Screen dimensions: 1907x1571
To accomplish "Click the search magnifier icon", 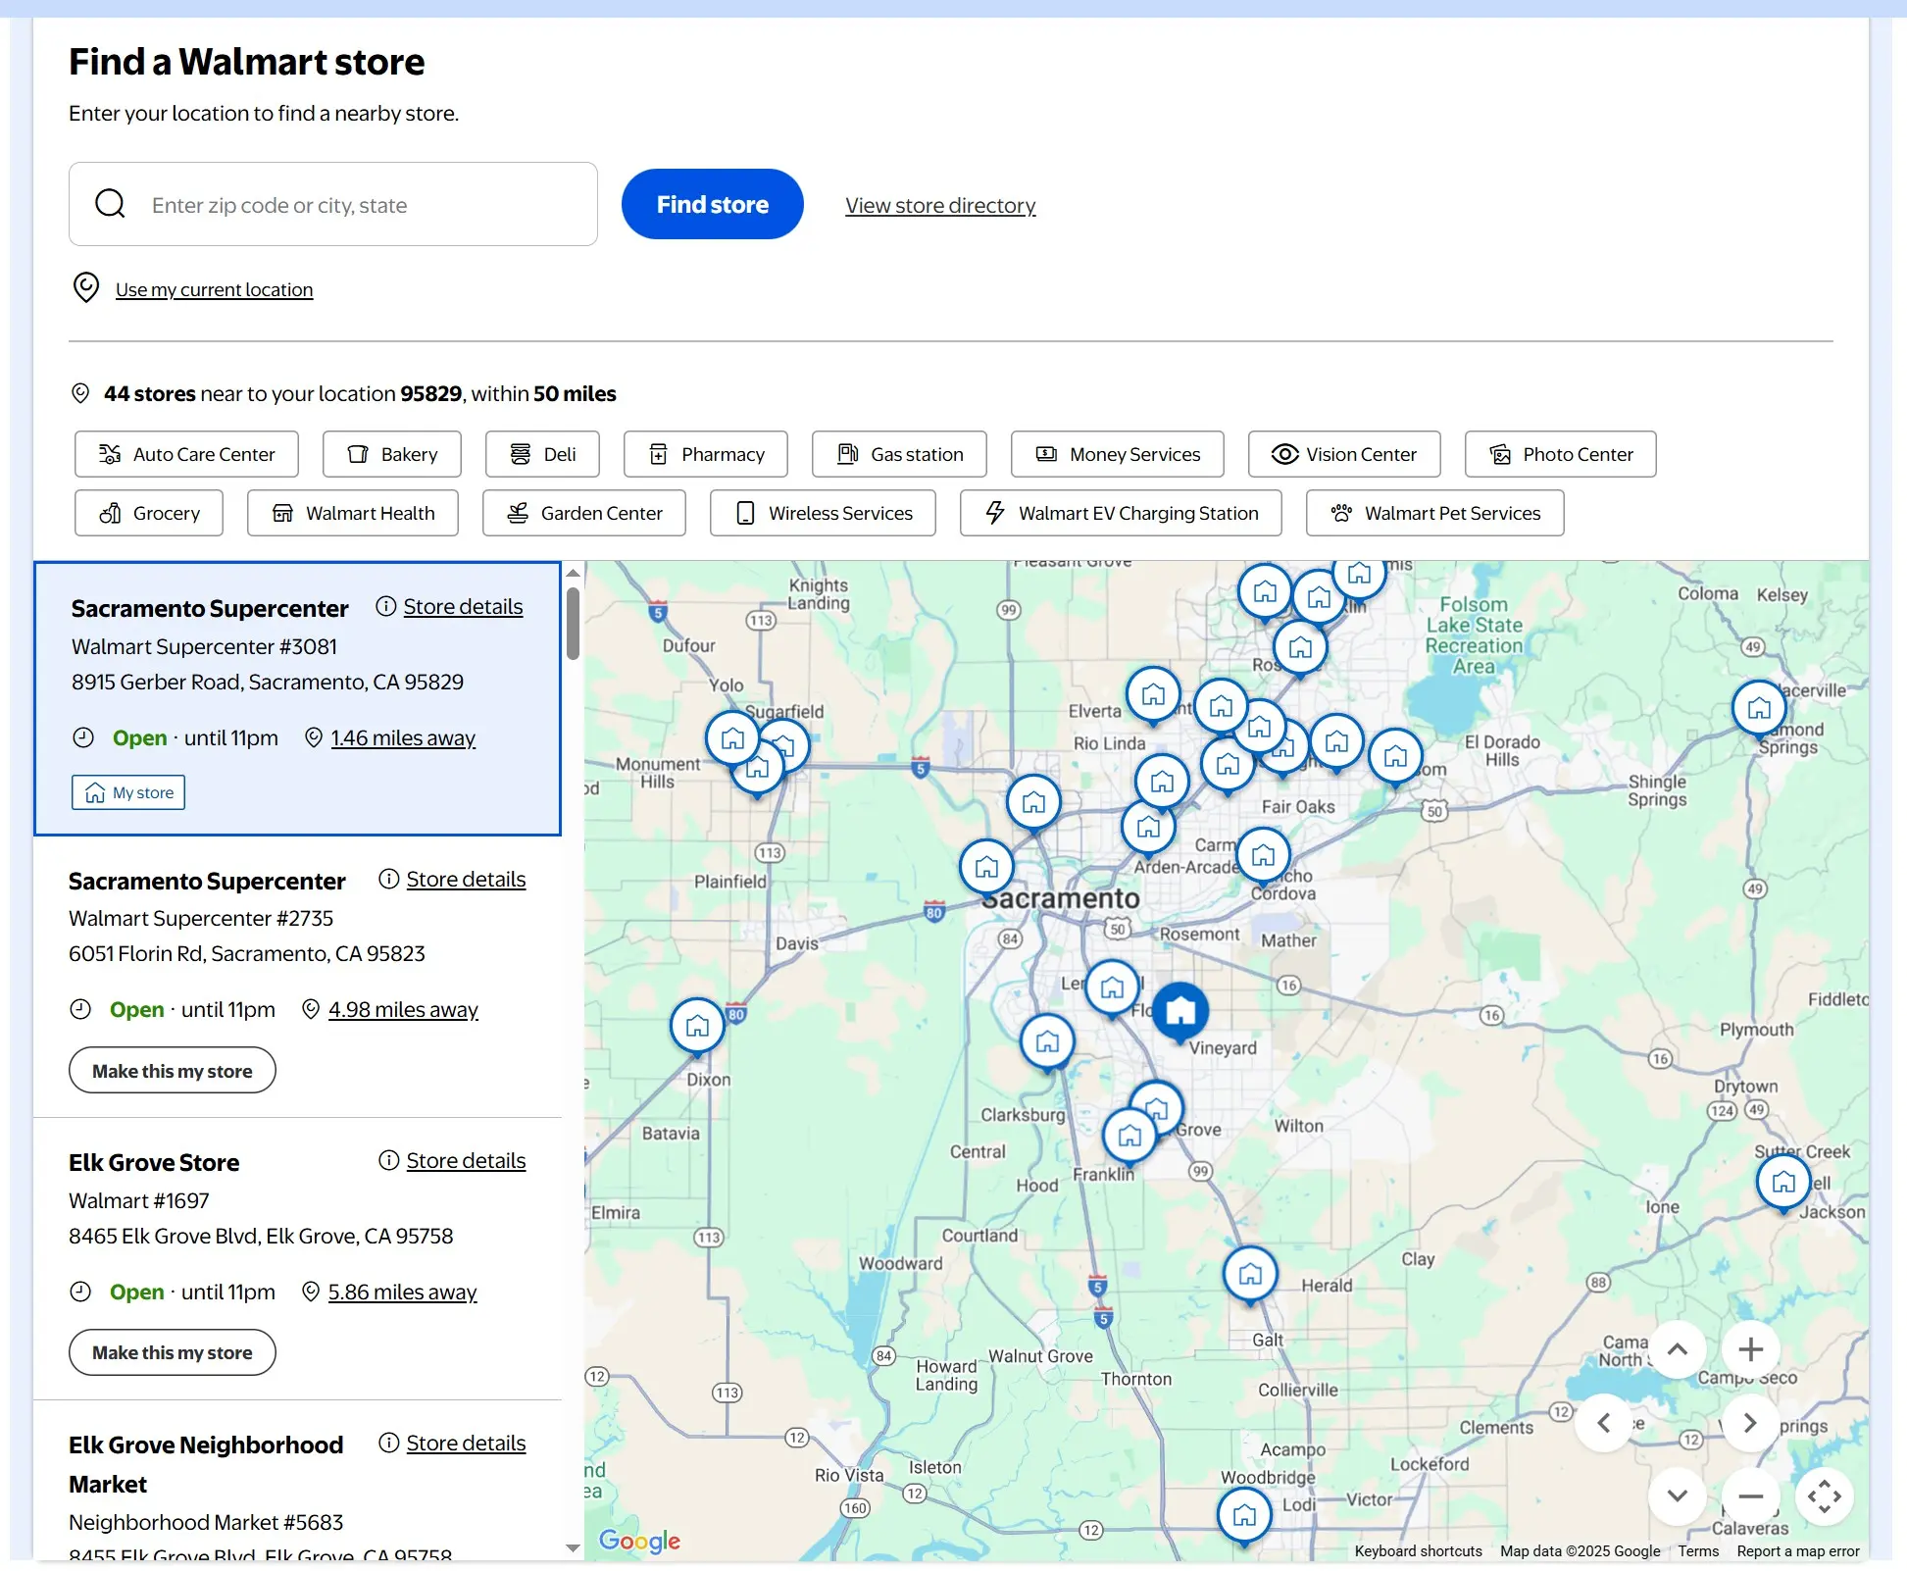I will pos(111,204).
